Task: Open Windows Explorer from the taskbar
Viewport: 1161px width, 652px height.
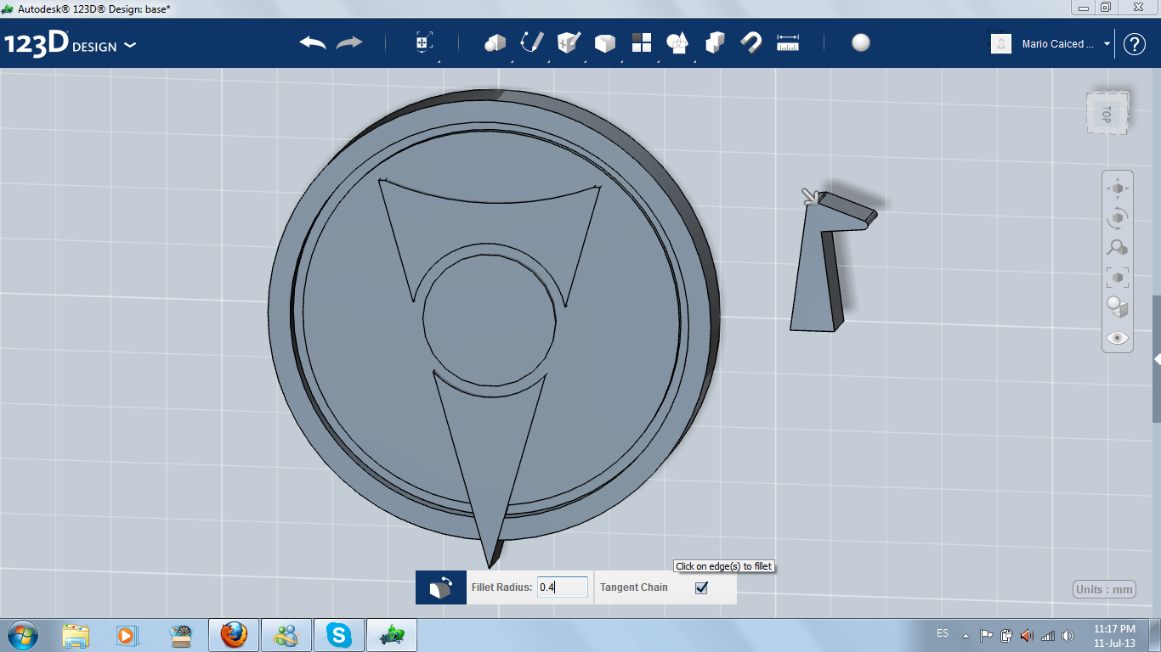Action: 76,635
